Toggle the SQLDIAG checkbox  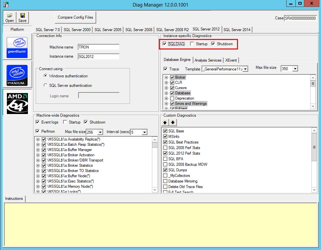164,44
